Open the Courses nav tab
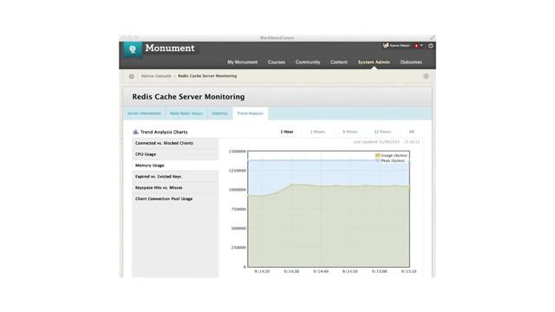555x312 pixels. click(x=277, y=62)
